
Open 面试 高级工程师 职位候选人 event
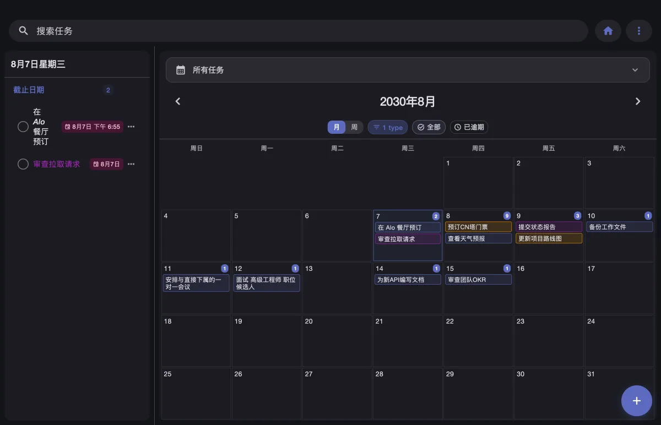(x=267, y=283)
